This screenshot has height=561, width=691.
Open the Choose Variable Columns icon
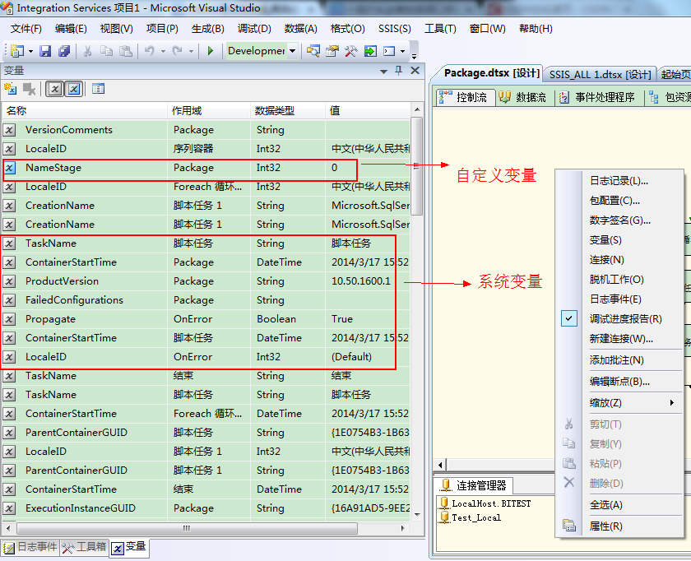tap(98, 89)
